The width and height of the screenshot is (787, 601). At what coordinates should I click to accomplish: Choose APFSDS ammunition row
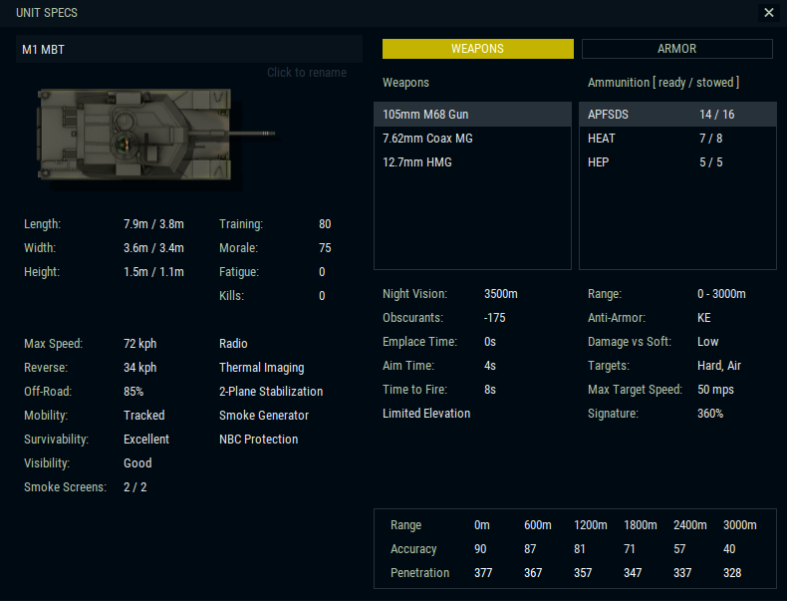point(677,115)
